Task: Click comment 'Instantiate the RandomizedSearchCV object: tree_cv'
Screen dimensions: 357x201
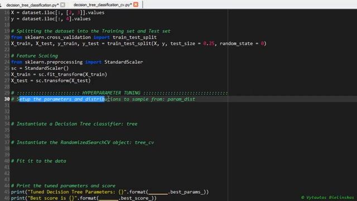Action: click(x=83, y=142)
